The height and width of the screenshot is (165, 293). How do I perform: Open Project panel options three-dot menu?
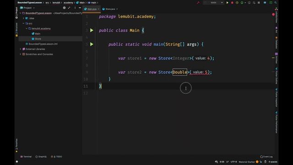pyautogui.click(x=75, y=8)
